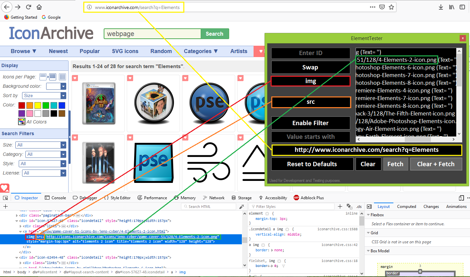Go to Newest icons

[58, 51]
